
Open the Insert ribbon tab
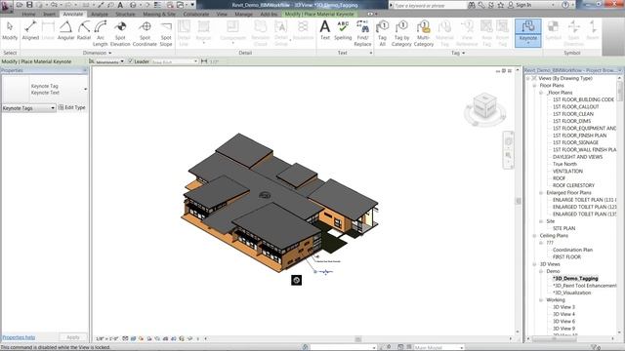click(x=50, y=14)
